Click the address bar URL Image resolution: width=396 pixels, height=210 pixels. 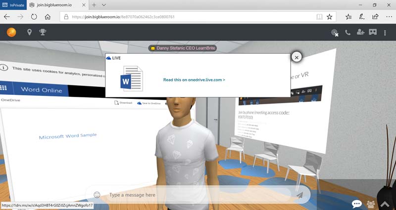[123, 17]
